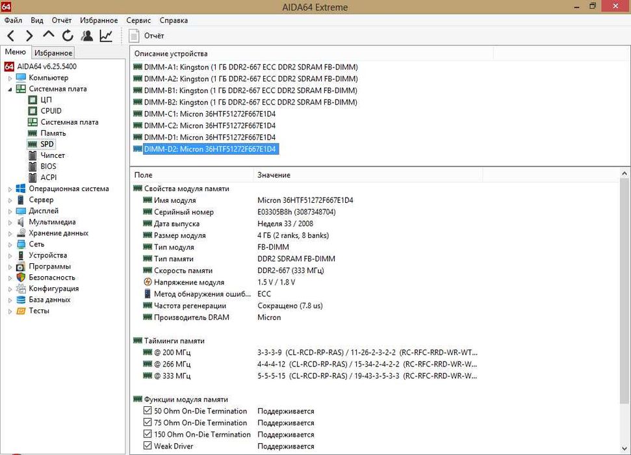
Task: Open the Вид menu
Action: point(36,20)
